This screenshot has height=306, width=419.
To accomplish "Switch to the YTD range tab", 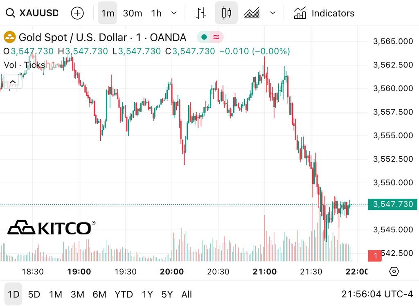I will click(124, 294).
